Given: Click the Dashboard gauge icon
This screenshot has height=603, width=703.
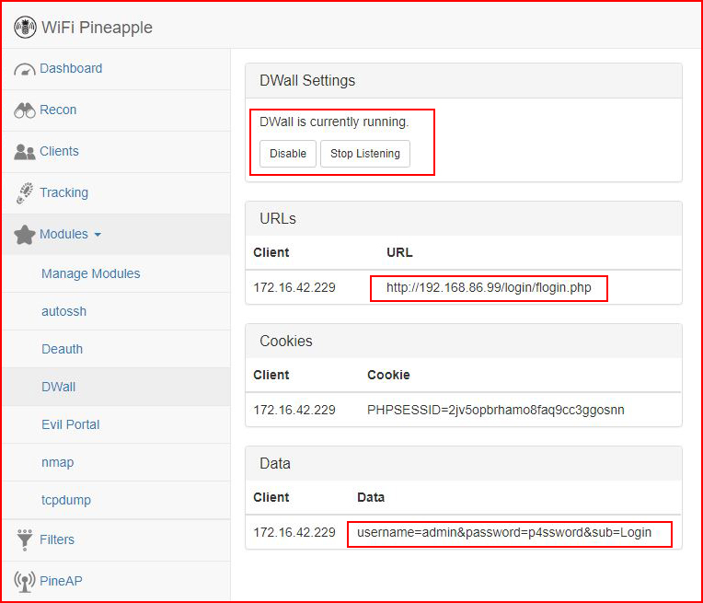Looking at the screenshot, I should pos(24,69).
